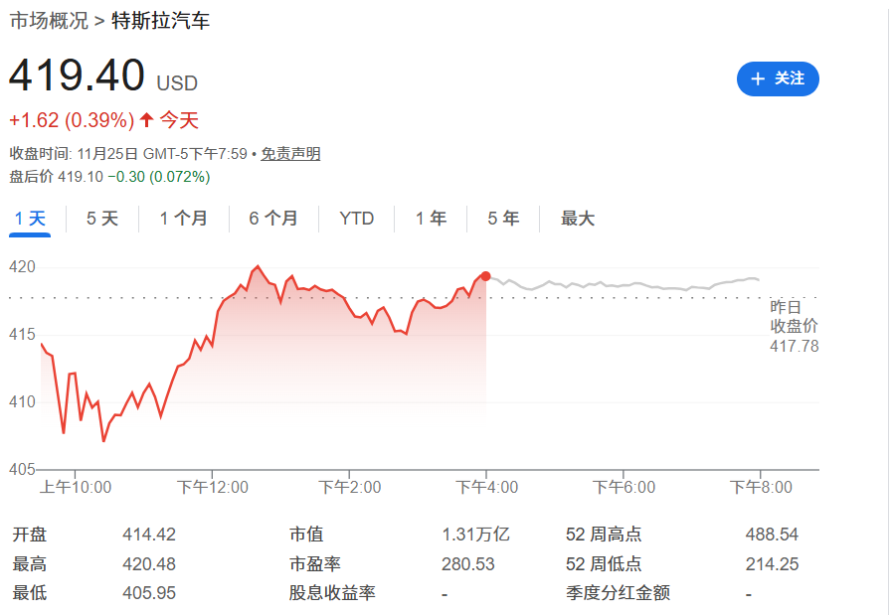Image resolution: width=891 pixels, height=615 pixels.
Task: Click the 关注 (Follow) button for Tesla stock
Action: coord(778,79)
